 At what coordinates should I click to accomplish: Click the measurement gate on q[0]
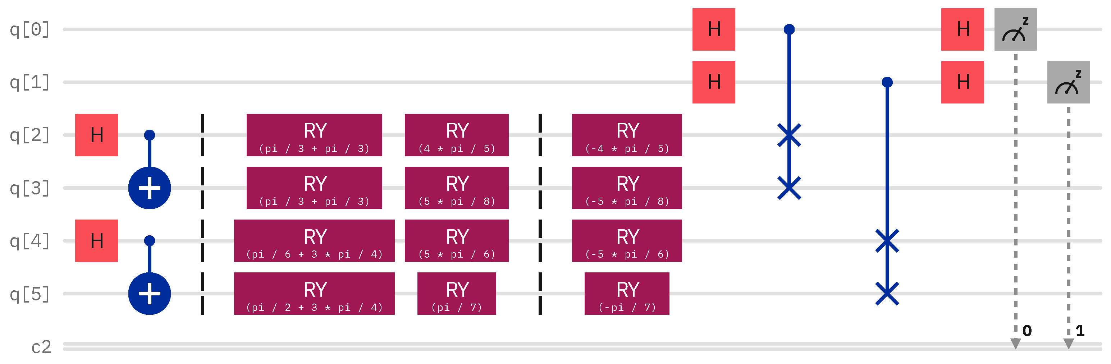pos(1015,29)
